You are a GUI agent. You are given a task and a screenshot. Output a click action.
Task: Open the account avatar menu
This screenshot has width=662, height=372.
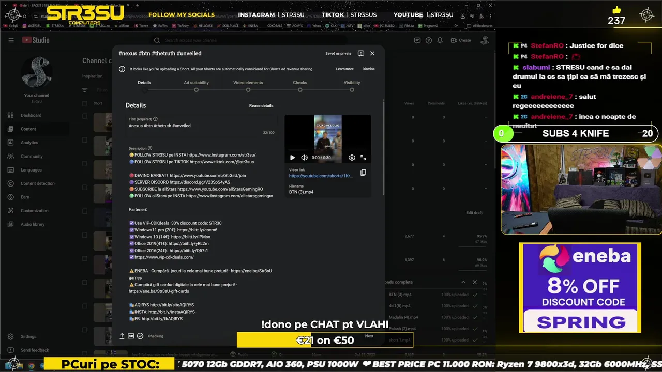(485, 40)
